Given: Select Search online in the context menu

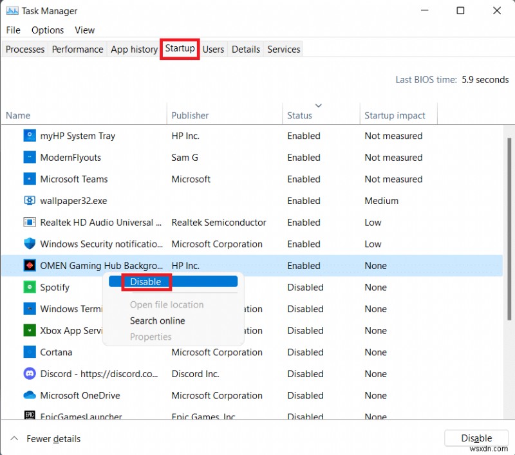Looking at the screenshot, I should [157, 320].
